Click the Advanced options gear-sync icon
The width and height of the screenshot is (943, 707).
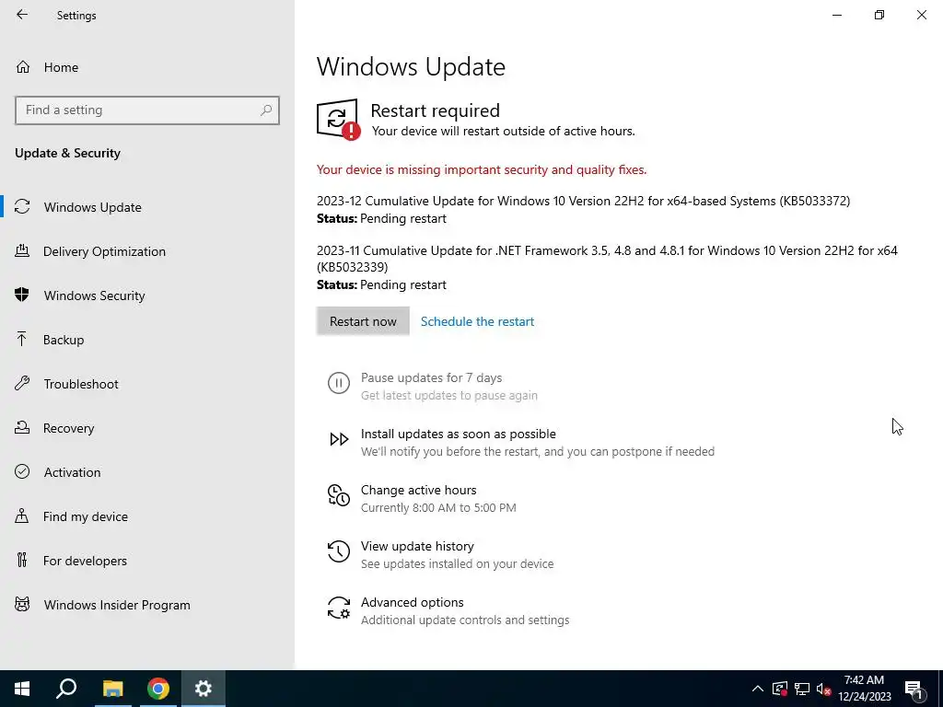click(x=339, y=608)
